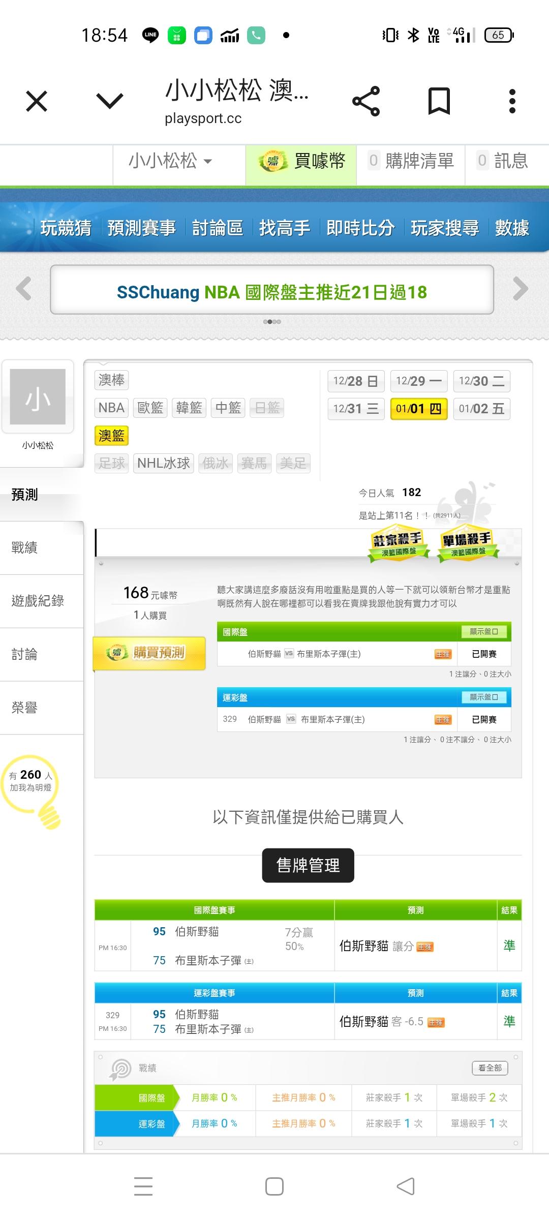Expand the 小小松松 account dropdown
Screen dimensions: 549x1220
(170, 161)
